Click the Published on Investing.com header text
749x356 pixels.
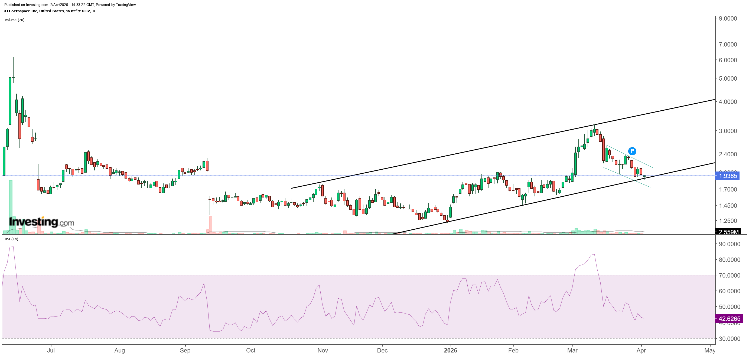coord(70,5)
